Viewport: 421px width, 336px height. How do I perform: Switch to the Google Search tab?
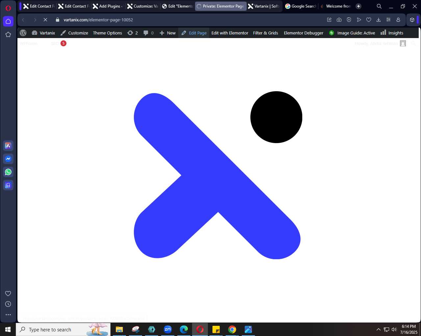[x=300, y=6]
